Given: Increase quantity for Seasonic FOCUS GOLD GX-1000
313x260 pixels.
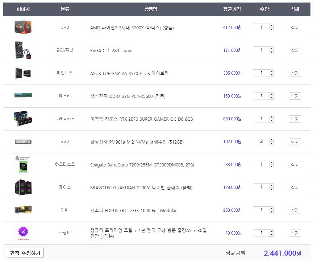Looking at the screenshot, I should click(x=271, y=209).
